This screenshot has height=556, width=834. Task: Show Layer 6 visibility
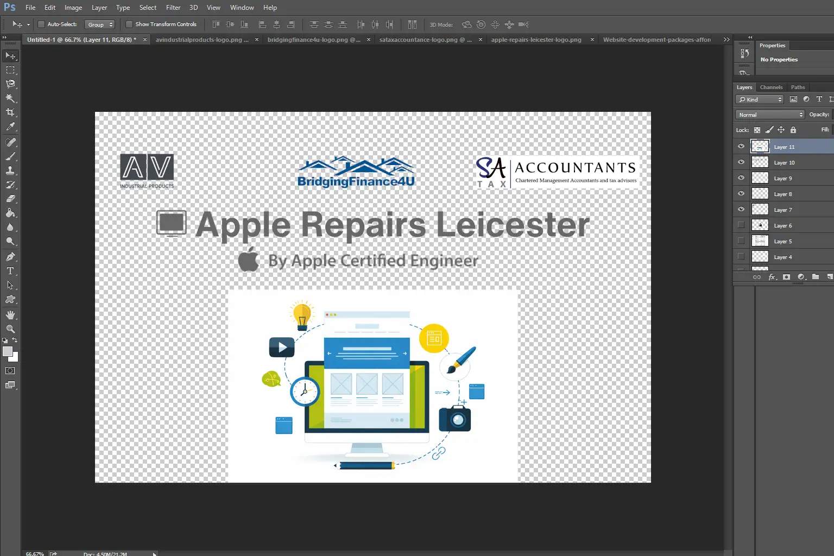[x=741, y=225]
